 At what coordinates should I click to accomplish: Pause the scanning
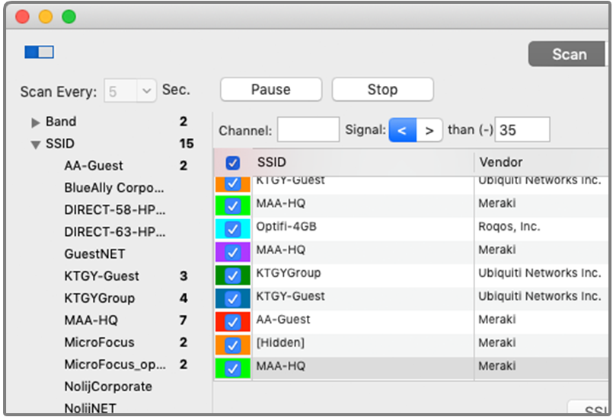271,90
